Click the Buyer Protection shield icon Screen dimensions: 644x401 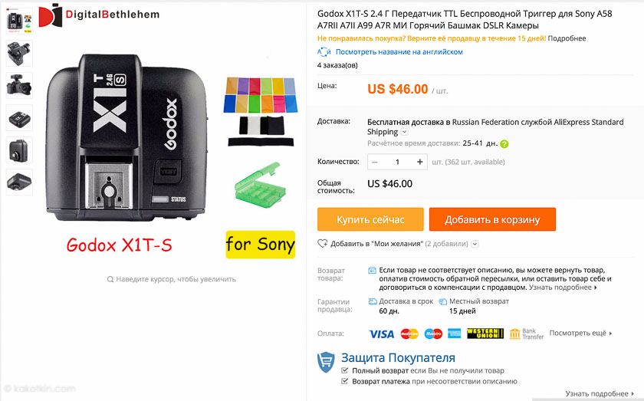[x=326, y=363]
